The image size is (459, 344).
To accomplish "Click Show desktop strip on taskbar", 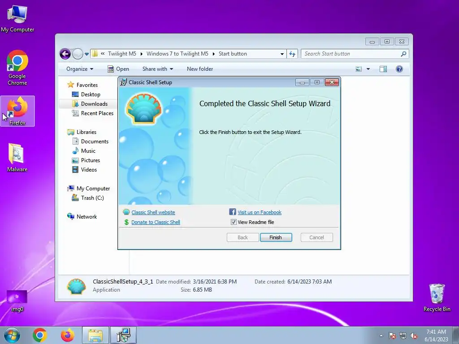I will (456, 335).
